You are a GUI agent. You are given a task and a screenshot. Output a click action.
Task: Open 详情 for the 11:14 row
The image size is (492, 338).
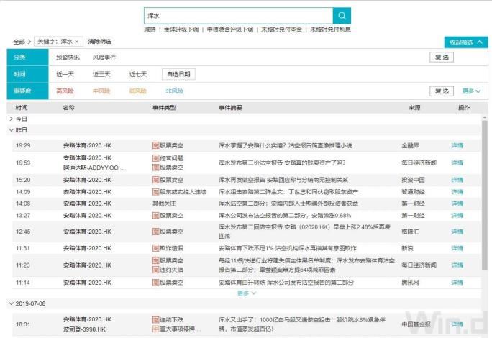pyautogui.click(x=457, y=283)
